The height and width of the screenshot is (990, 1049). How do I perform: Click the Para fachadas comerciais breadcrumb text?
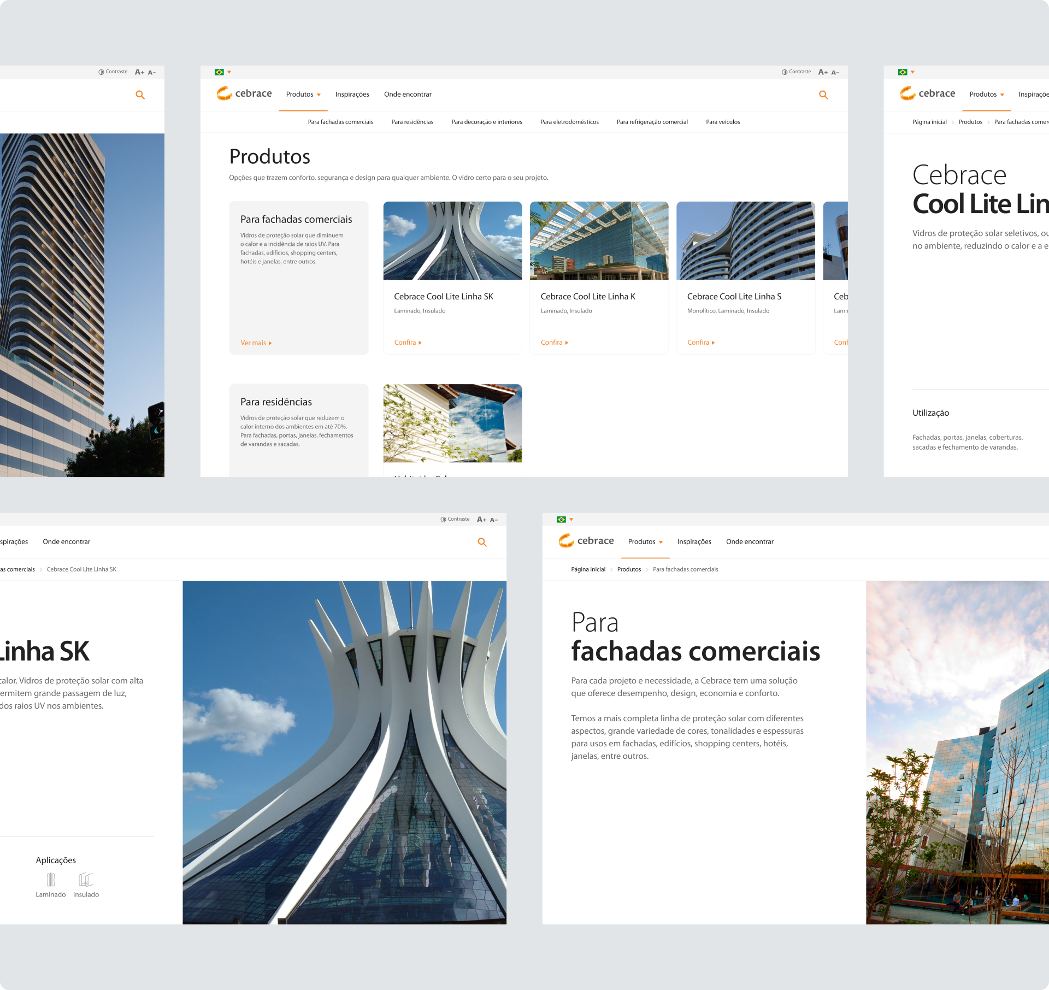pos(685,569)
